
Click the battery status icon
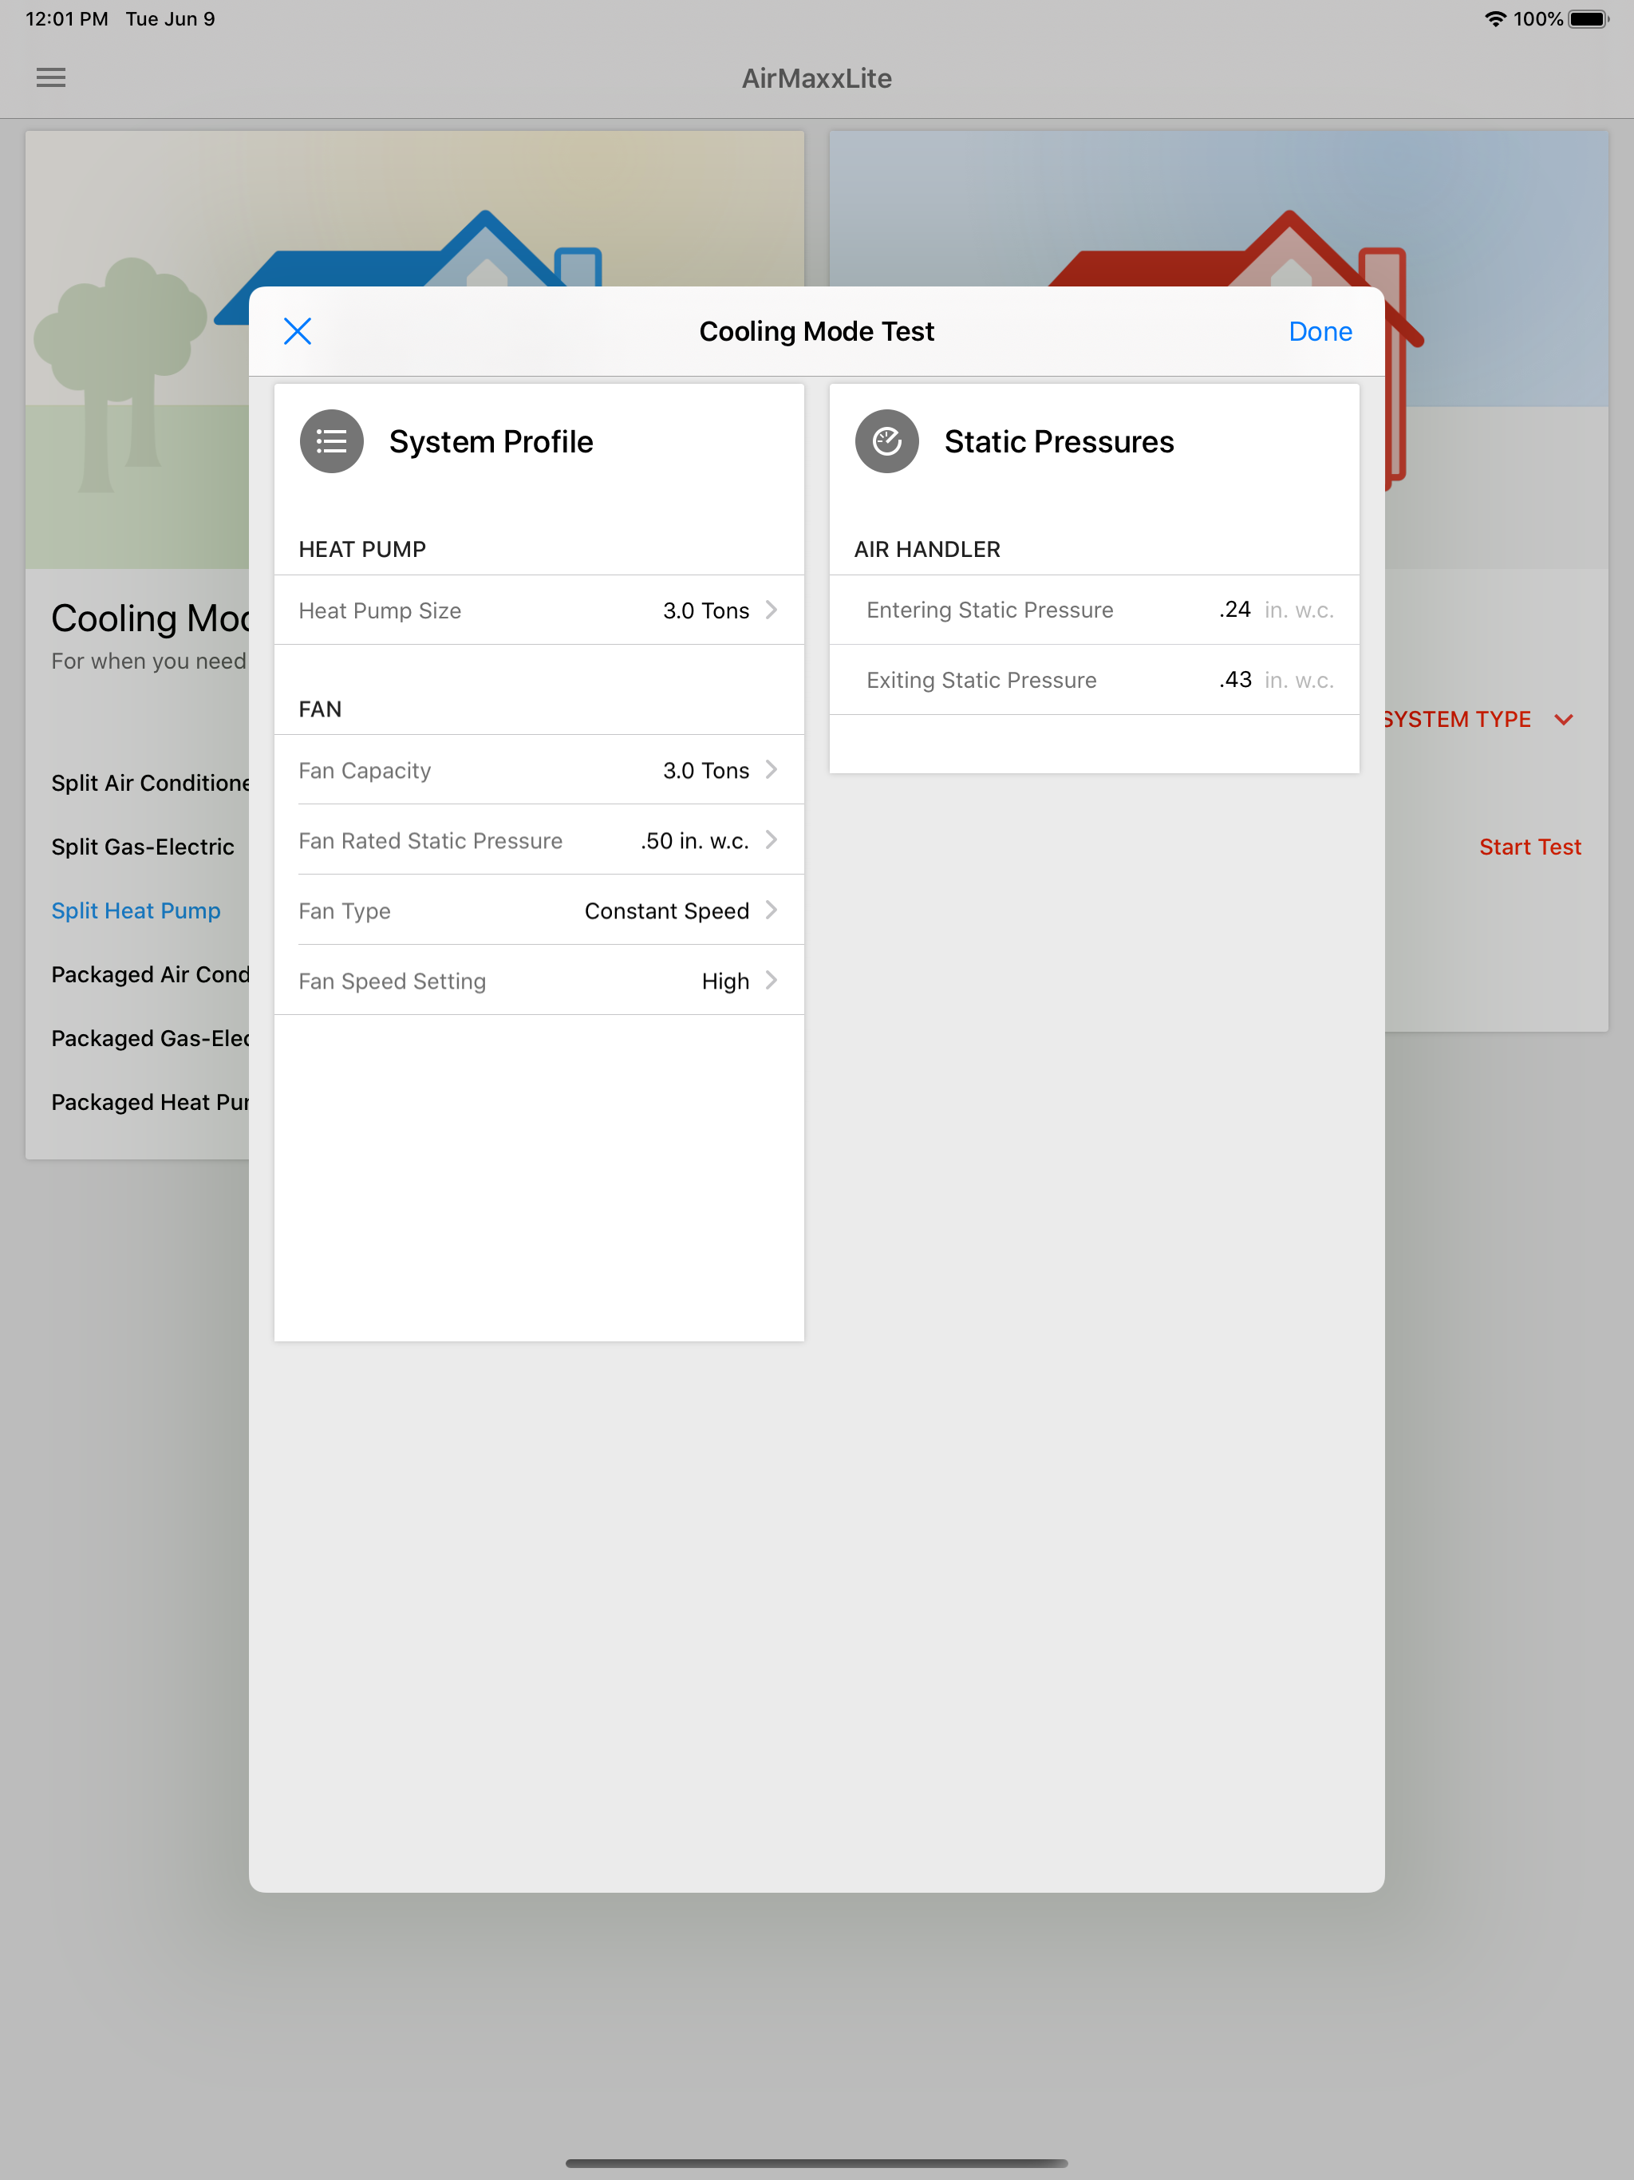pos(1589,18)
